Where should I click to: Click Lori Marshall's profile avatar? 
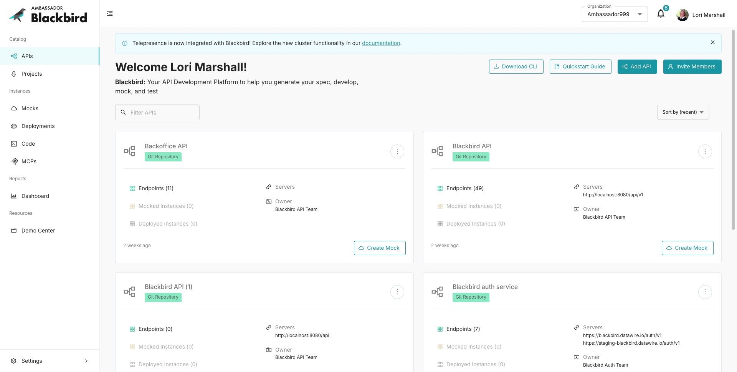(682, 15)
